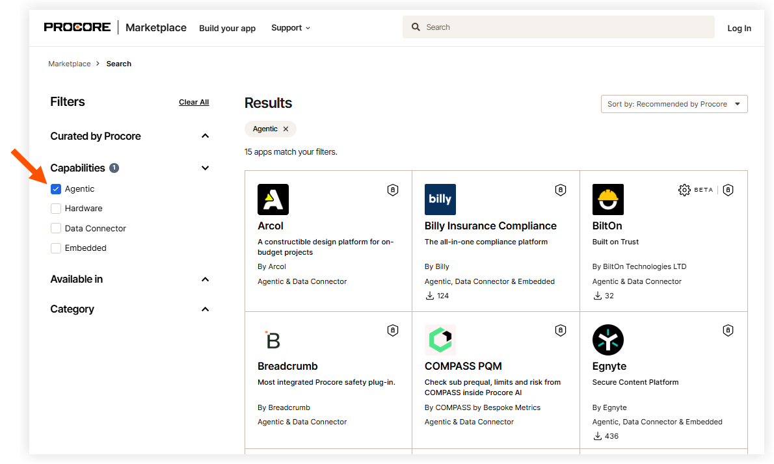774x464 pixels.
Task: Expand the Curated by Procore section
Action: point(206,136)
